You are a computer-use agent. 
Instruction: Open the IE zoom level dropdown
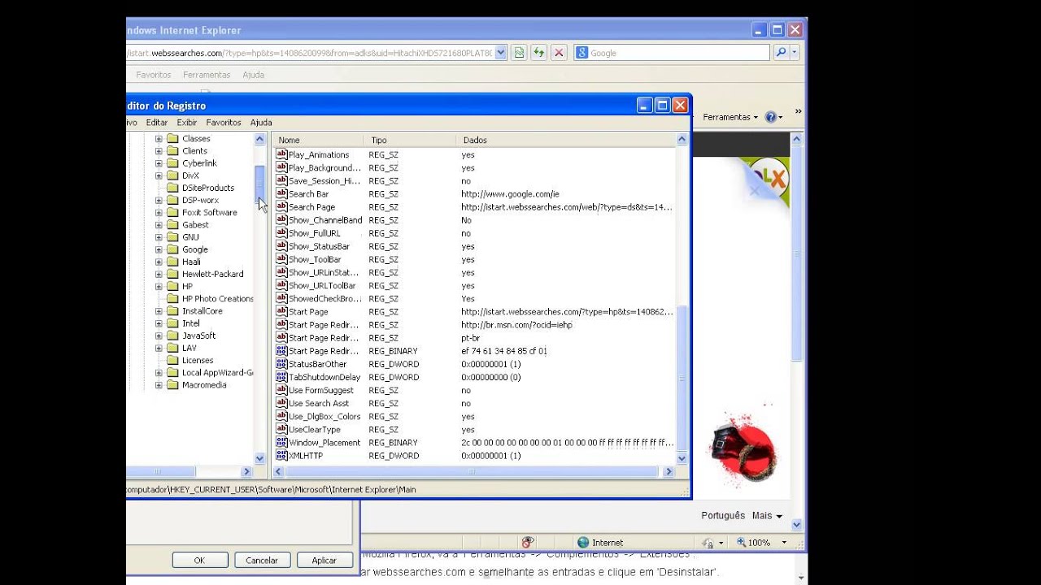point(784,543)
